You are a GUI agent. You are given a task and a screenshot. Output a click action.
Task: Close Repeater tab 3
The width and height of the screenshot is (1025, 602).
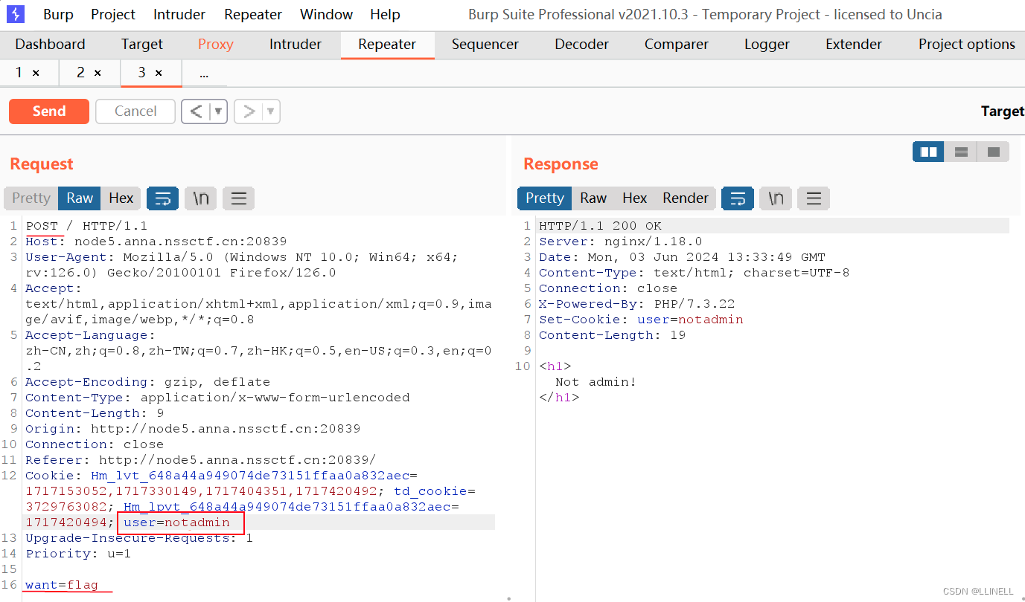[x=159, y=73]
